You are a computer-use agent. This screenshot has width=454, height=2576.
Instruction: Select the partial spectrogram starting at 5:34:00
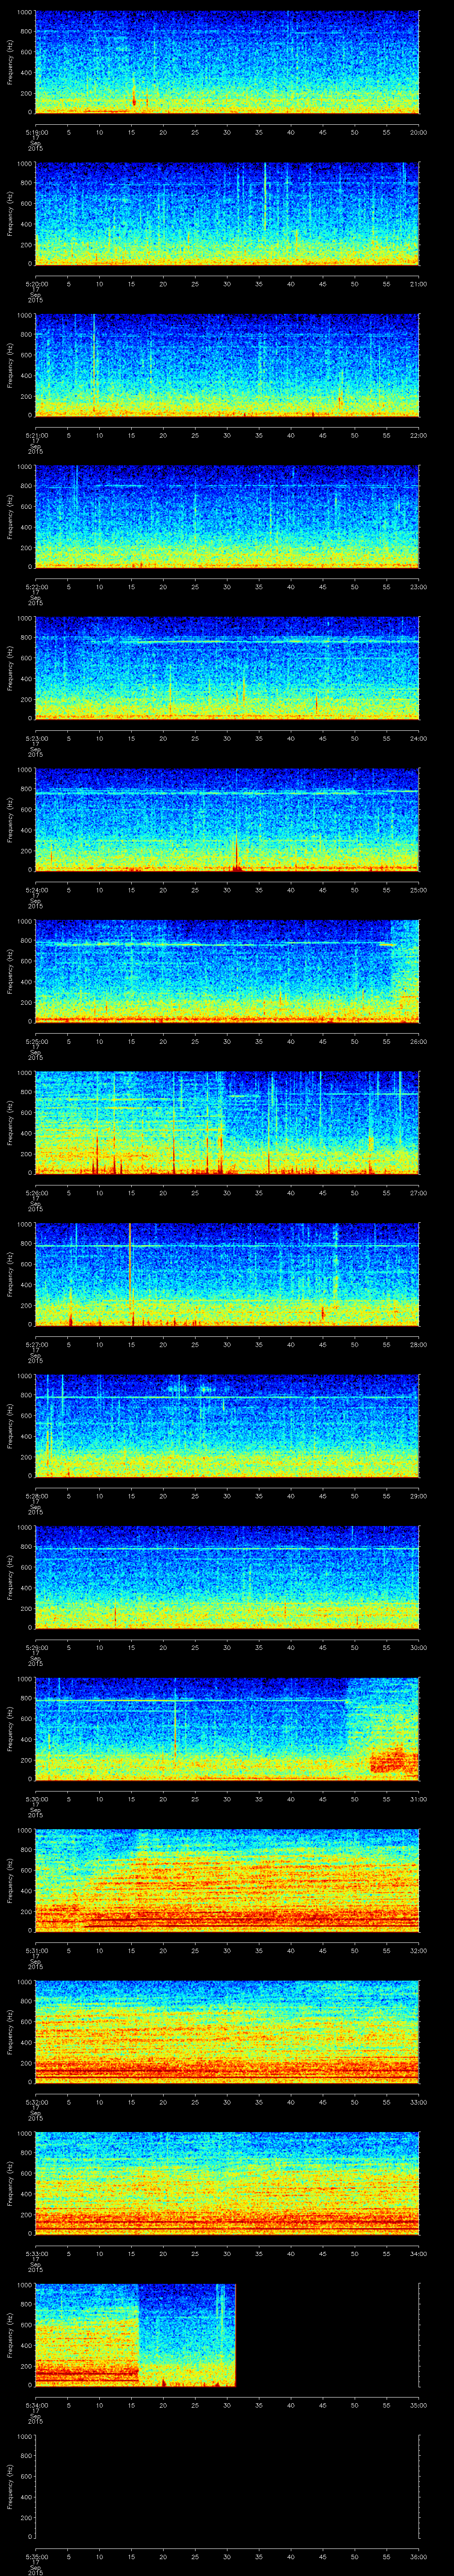pos(135,2335)
